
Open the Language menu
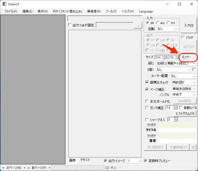(x=146, y=11)
